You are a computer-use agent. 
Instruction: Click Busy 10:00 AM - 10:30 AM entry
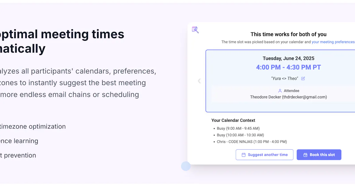(240, 135)
